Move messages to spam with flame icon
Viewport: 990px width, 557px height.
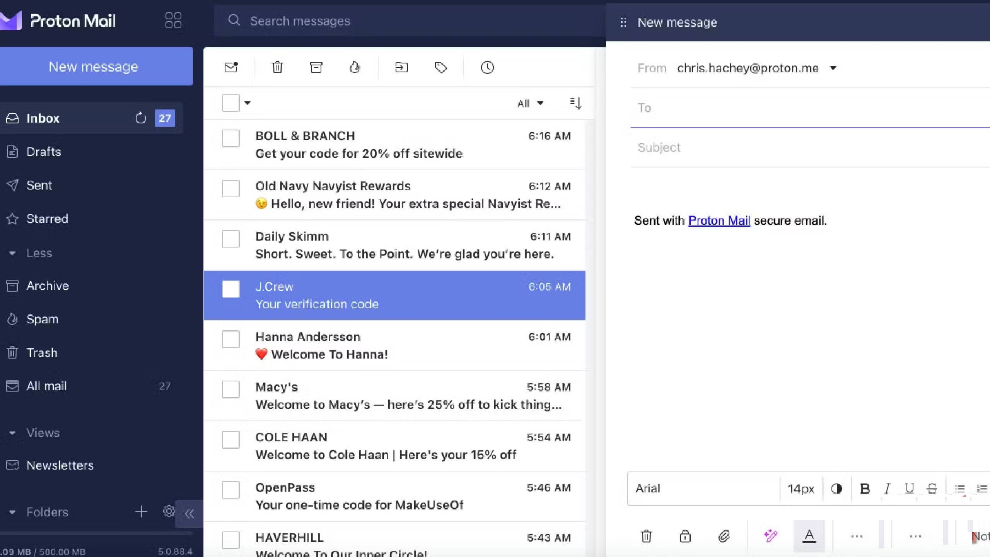[x=355, y=67]
